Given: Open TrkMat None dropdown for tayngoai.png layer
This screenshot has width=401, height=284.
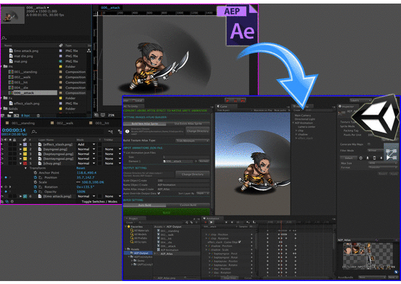Looking at the screenshot, I should (113, 149).
